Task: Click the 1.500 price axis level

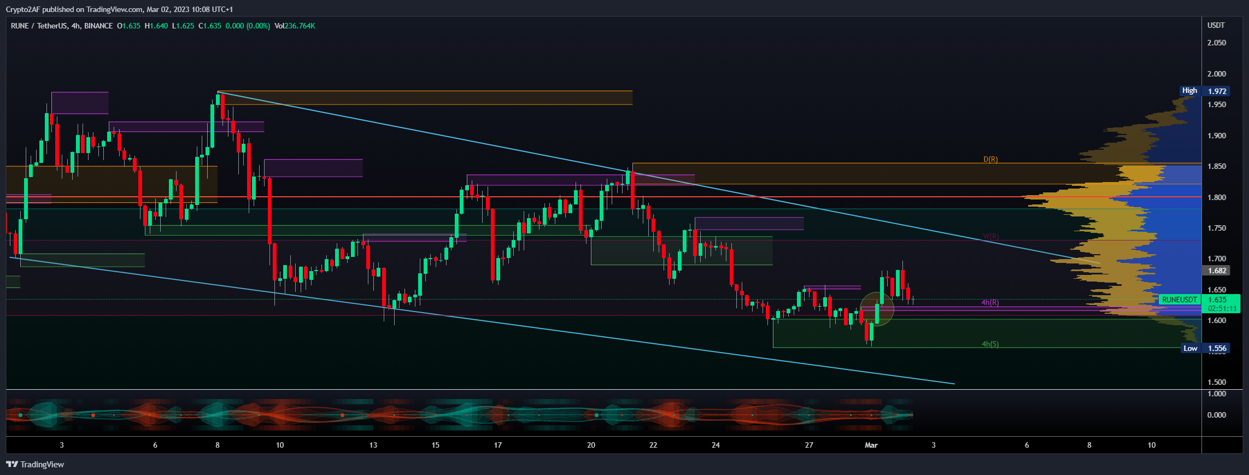Action: 1217,382
